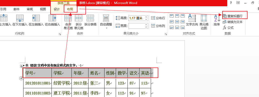The width and height of the screenshot is (259, 97).
Task: Click the 学号 header cell
Action: (x=37, y=73)
